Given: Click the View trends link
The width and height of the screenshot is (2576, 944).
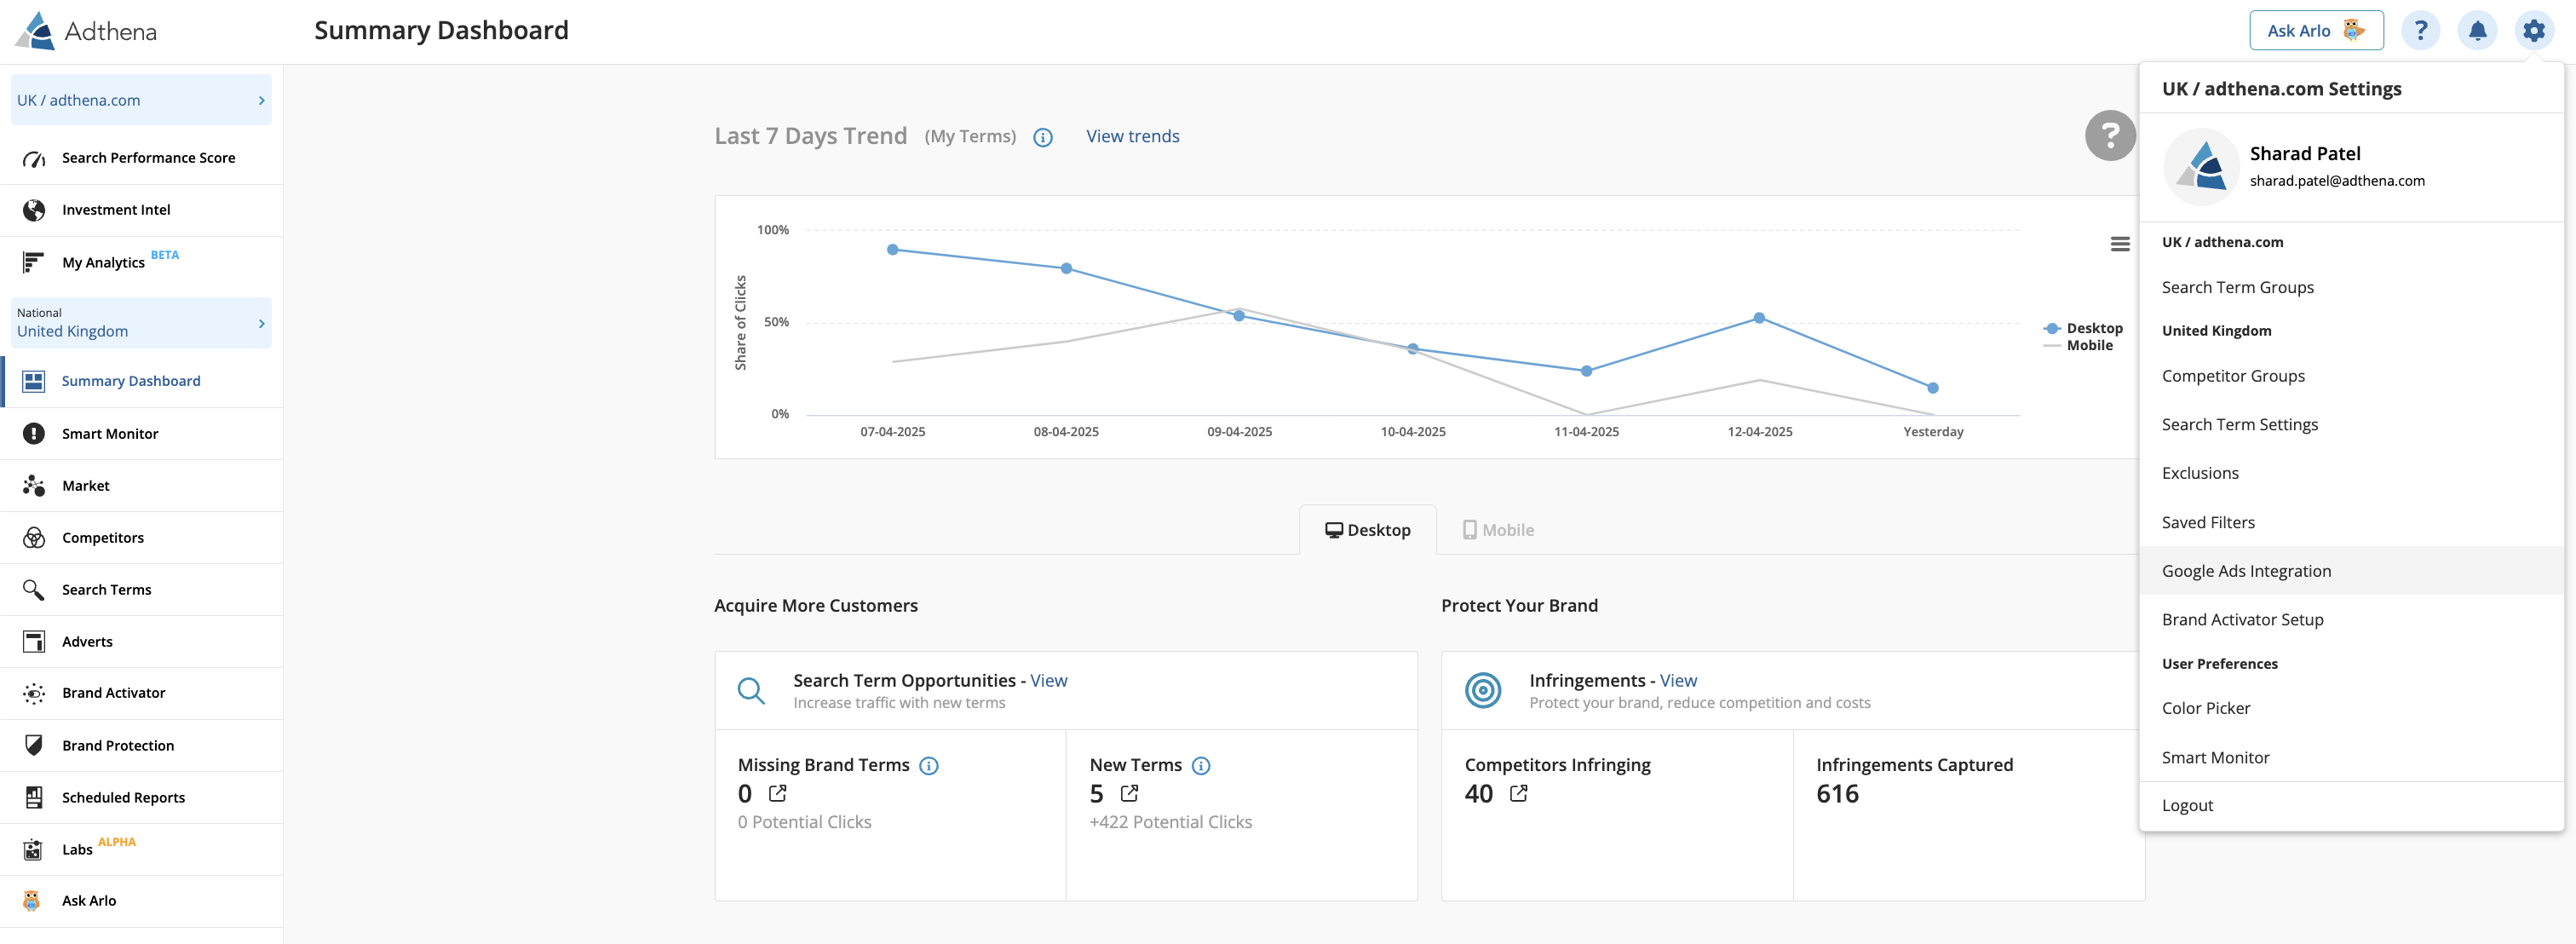Looking at the screenshot, I should coord(1132,136).
